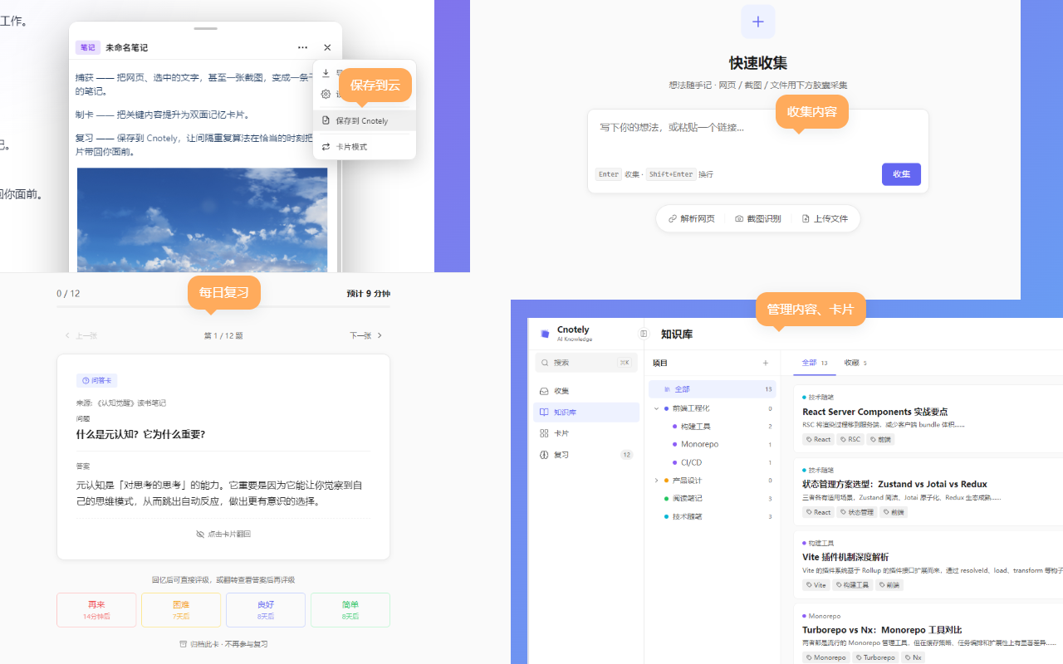Click the gear icon in the note menu
The height and width of the screenshot is (664, 1063).
pos(326,95)
